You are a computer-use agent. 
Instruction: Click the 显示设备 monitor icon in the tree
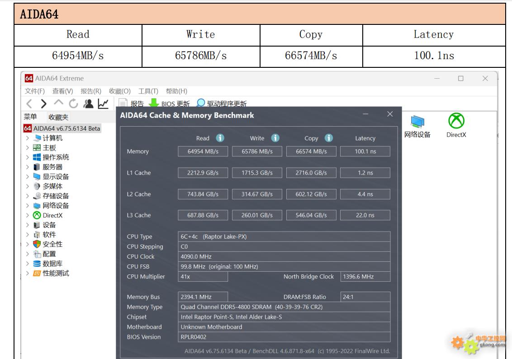(x=37, y=177)
